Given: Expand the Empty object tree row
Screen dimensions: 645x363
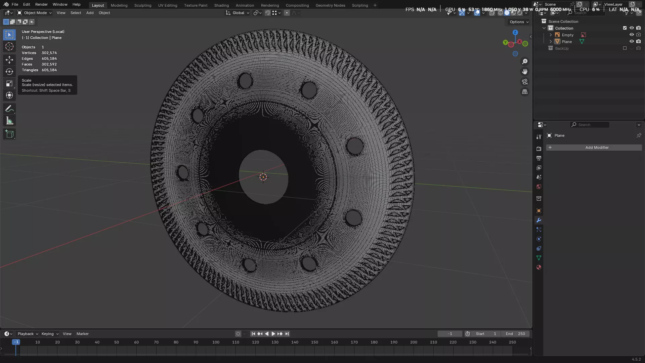Looking at the screenshot, I should [551, 35].
